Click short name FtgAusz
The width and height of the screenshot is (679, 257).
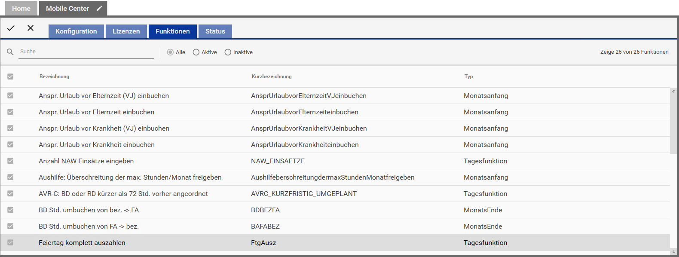click(263, 243)
